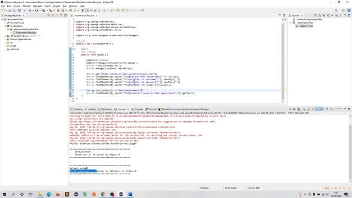Click Remove All Terminated Launches icon
The height and width of the screenshot is (198, 352).
(x=299, y=109)
